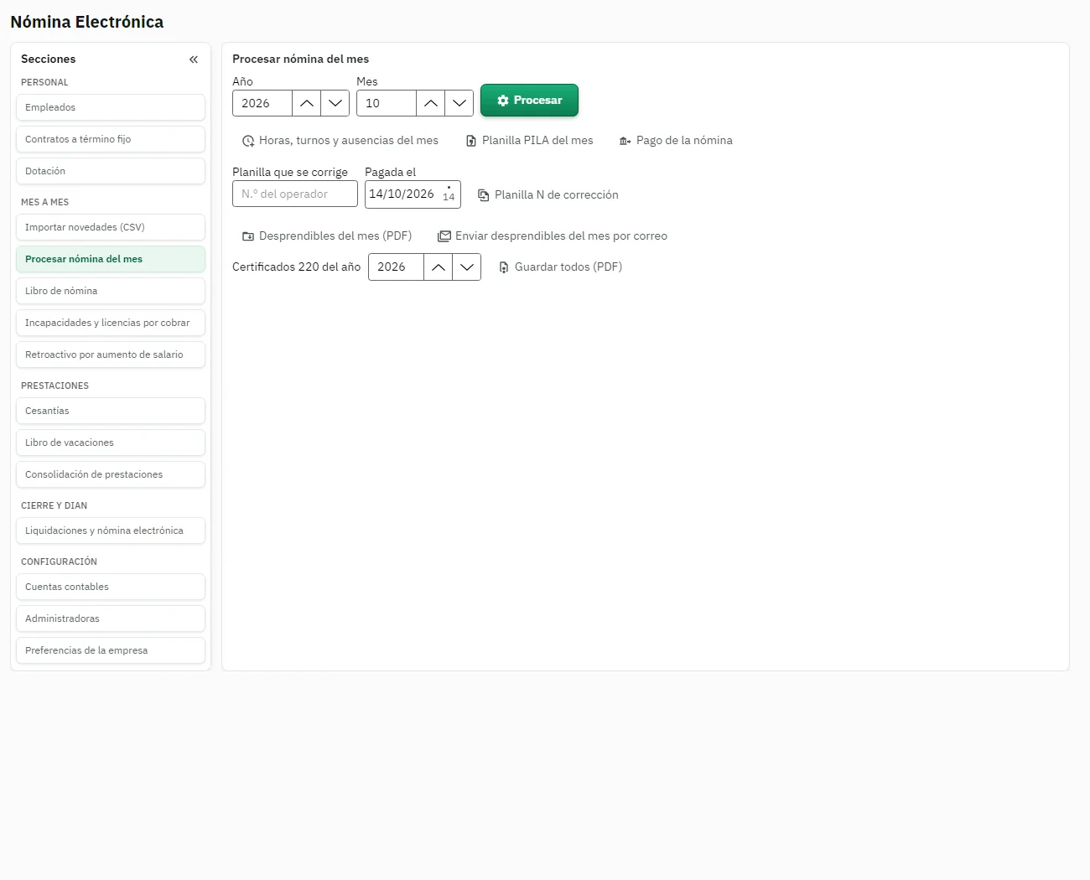
Task: Open the calendar picker for Pagada el
Action: 449,194
